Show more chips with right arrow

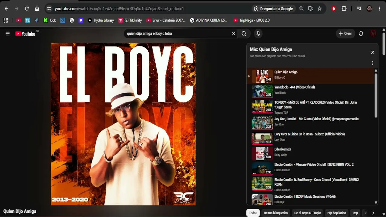point(373,213)
